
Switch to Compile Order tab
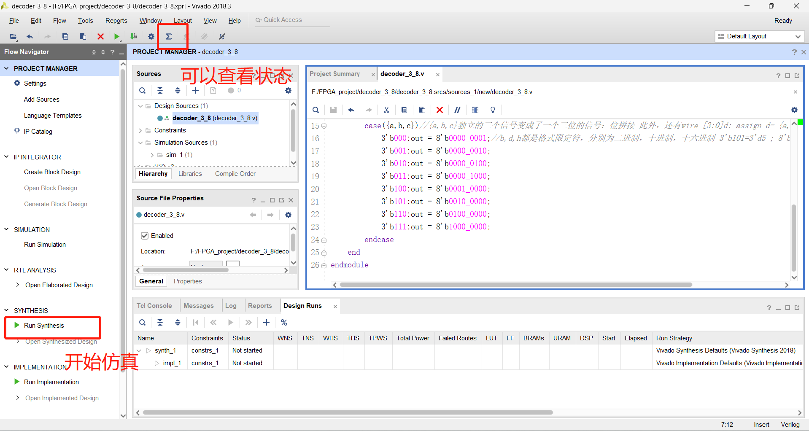click(x=235, y=174)
